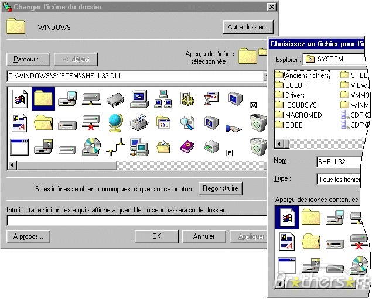
Task: Choose the floppy drive icon in main grid
Action: 67,98
